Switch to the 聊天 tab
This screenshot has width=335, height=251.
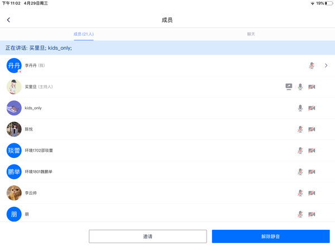click(251, 34)
